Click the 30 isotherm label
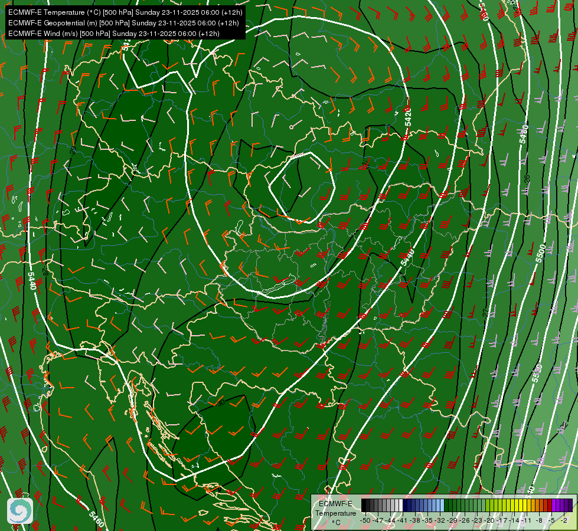Image resolution: width=578 pixels, height=531 pixels. 221,403
